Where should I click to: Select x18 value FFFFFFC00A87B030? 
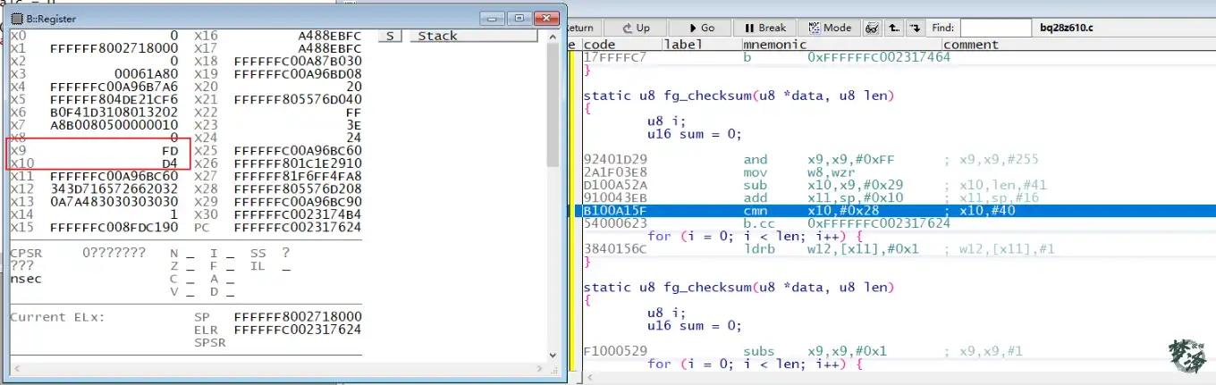pos(298,61)
